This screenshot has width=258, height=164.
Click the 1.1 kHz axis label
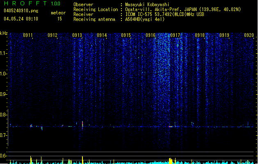pyautogui.click(x=3, y=53)
